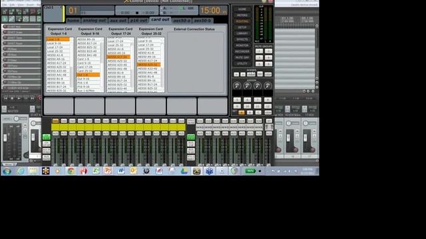Open the SETUP view
Screen dimensions: 426x239
click(242, 27)
